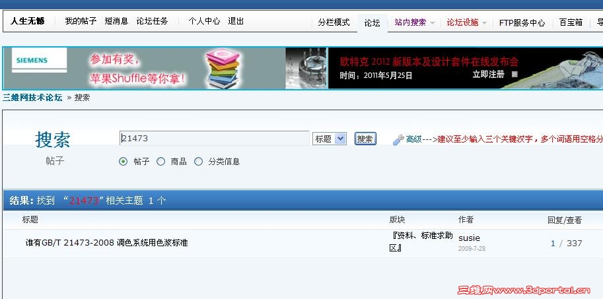Select the 商品 radio button
603x299 pixels.
[x=160, y=162]
